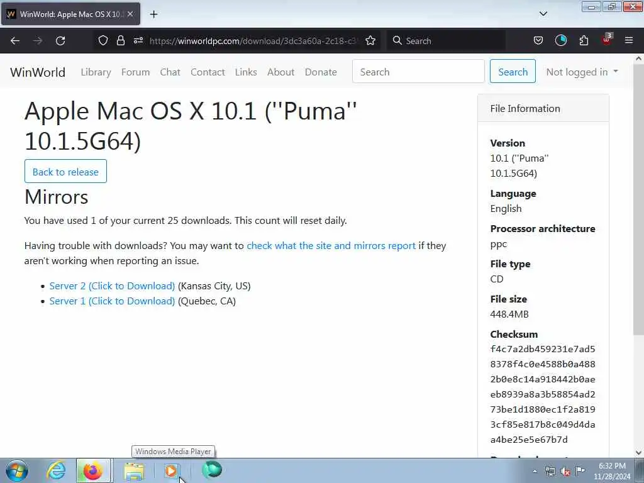
Task: Open the Firefox hamburger menu
Action: (x=629, y=40)
